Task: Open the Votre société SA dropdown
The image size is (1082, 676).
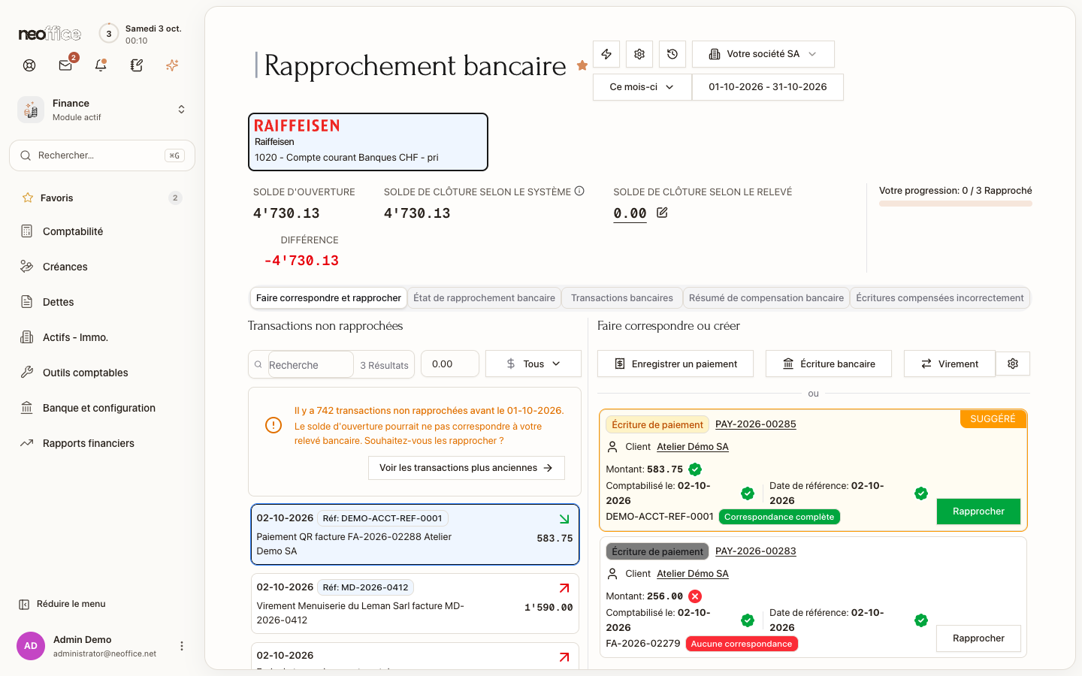Action: pos(763,54)
